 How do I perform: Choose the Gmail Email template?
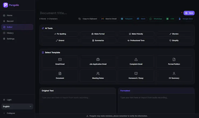[60, 62]
